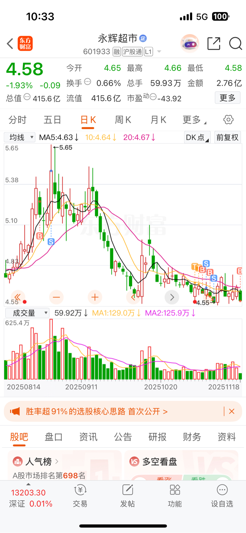Tap the L1 level tag
This screenshot has height=533, width=246.
coord(149,52)
